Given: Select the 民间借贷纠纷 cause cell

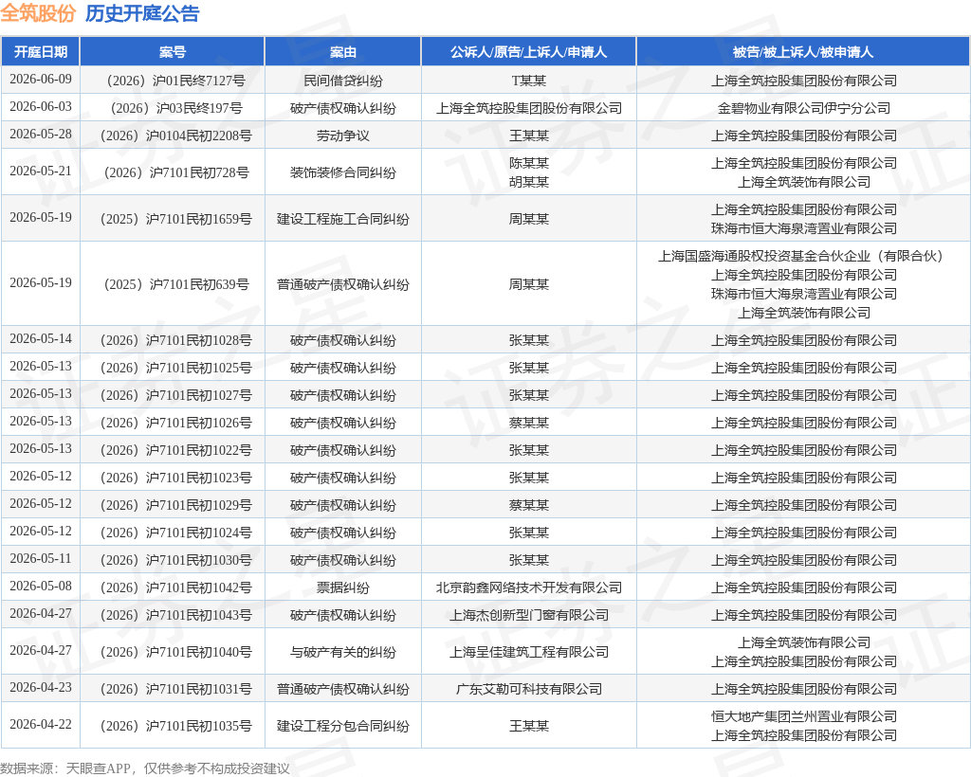Looking at the screenshot, I should (342, 81).
